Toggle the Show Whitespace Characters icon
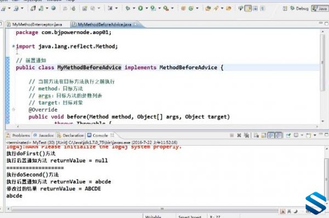Screen dimensions: 329x218 click(x=262, y=8)
